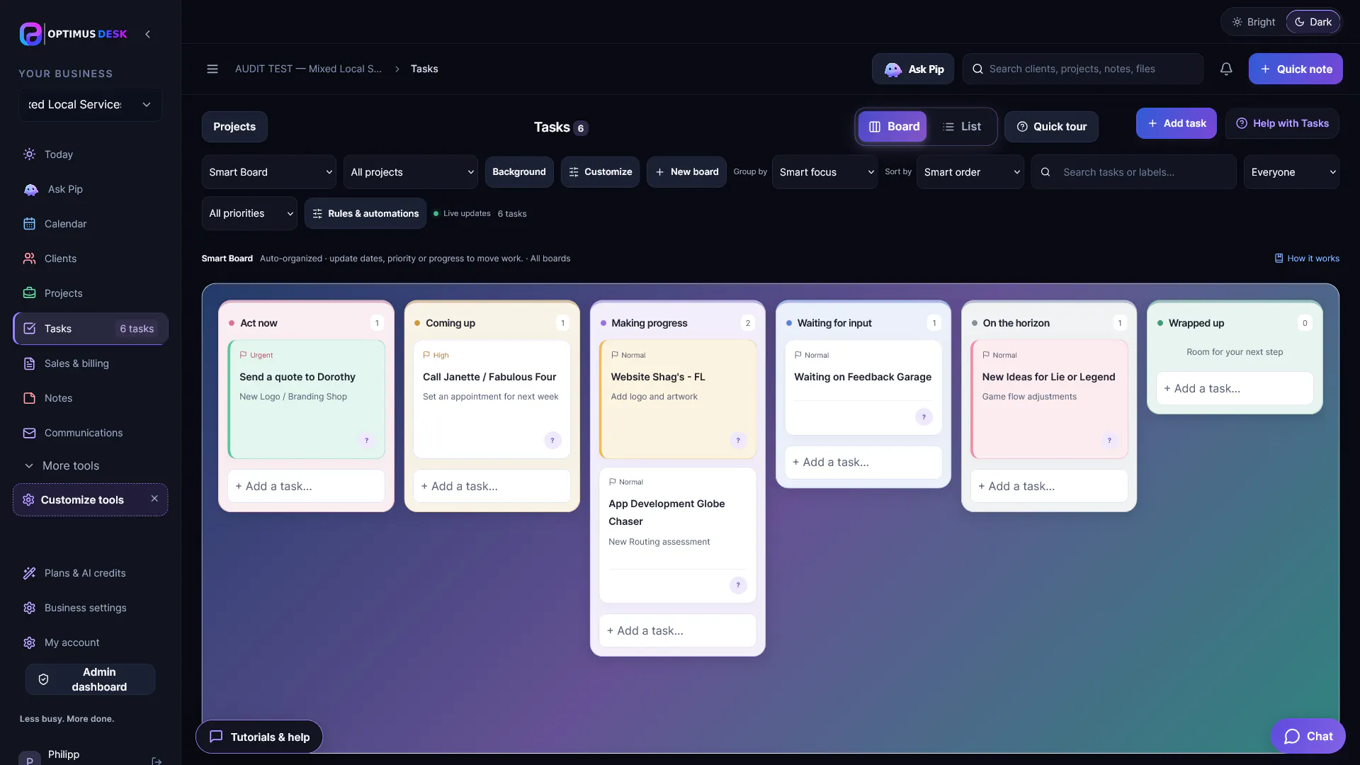Click the shield icon on Admin dashboard

click(43, 679)
